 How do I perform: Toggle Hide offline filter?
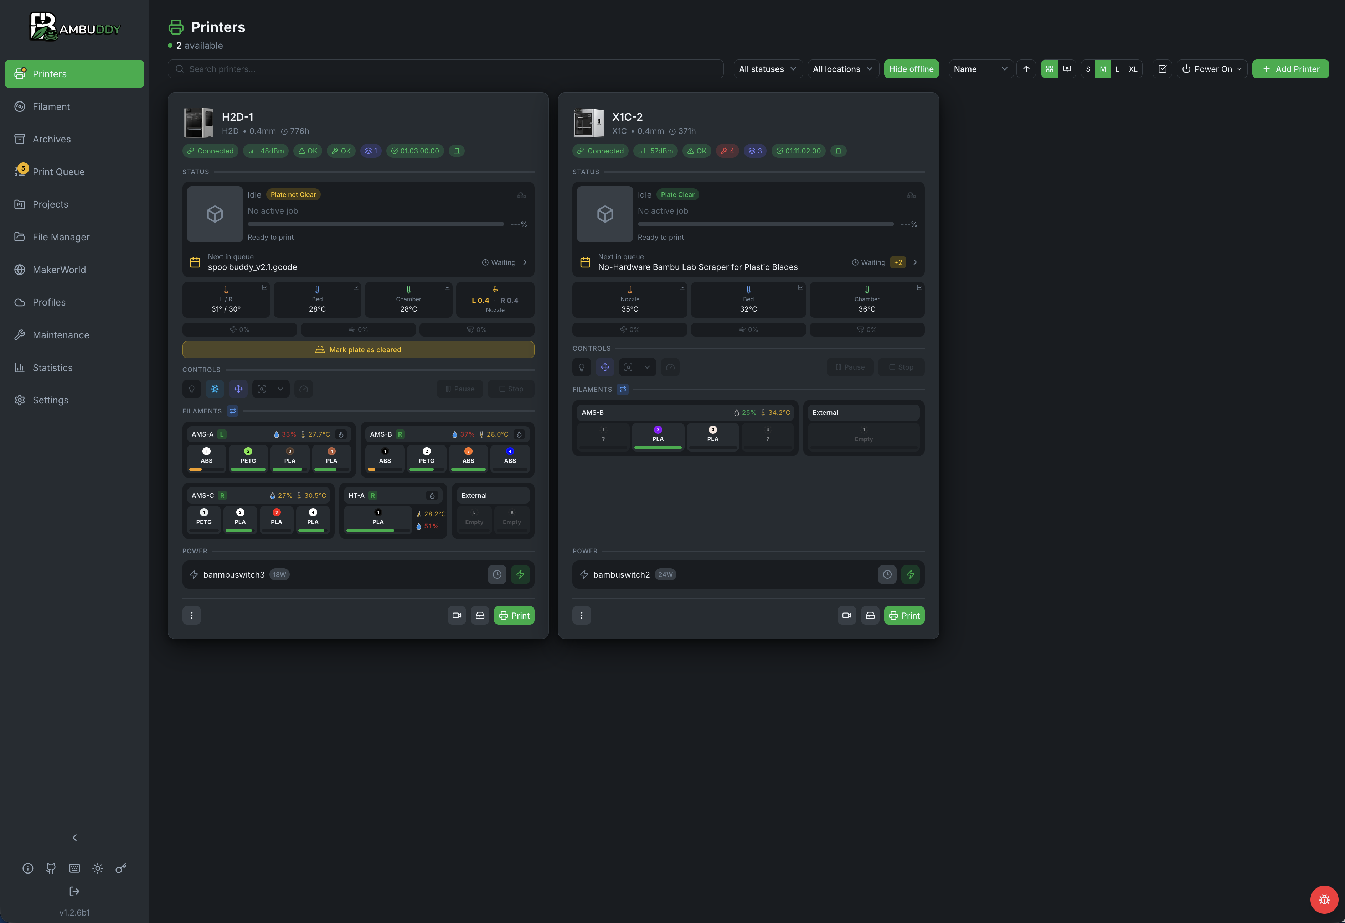pyautogui.click(x=911, y=69)
